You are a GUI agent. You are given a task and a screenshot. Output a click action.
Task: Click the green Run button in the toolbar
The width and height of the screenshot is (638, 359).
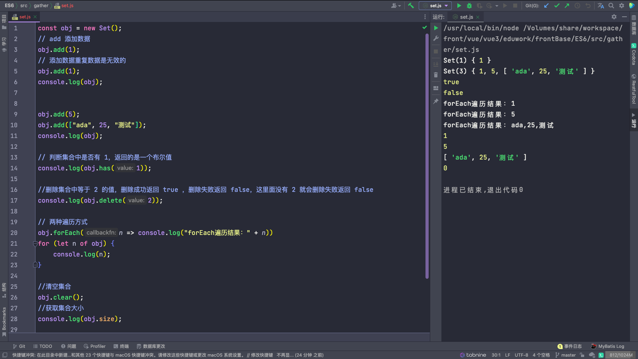click(x=459, y=6)
